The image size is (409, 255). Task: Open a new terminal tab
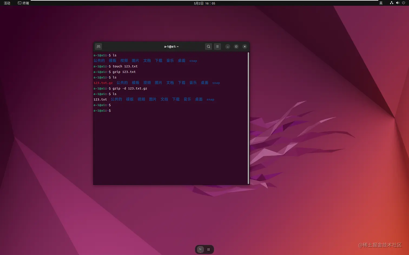point(98,46)
